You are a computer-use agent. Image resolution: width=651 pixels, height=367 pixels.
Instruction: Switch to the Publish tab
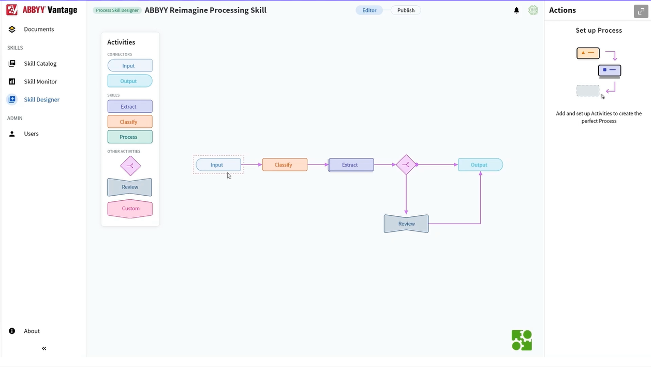click(x=406, y=10)
